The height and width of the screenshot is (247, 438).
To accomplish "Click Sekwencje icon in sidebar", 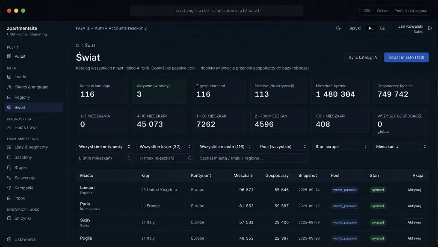I will [x=9, y=178].
